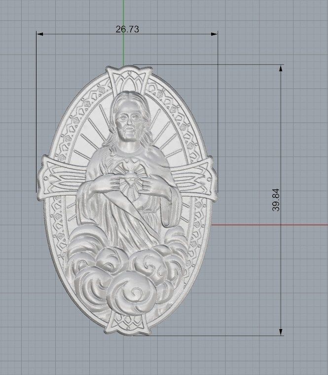Select the 39.84 height dimension text
328x375 pixels.
tap(276, 200)
